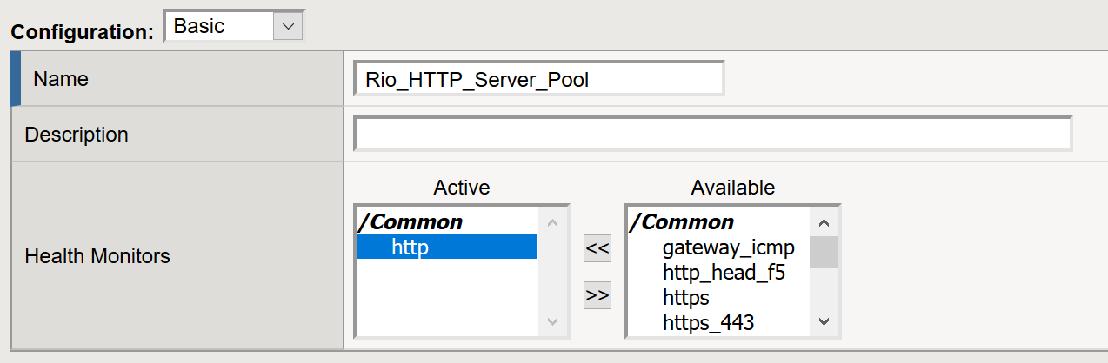The height and width of the screenshot is (363, 1108).
Task: Click the Name row label
Action: tap(61, 79)
